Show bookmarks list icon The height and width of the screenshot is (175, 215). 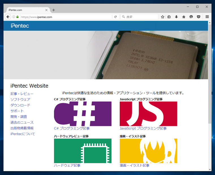[169, 17]
